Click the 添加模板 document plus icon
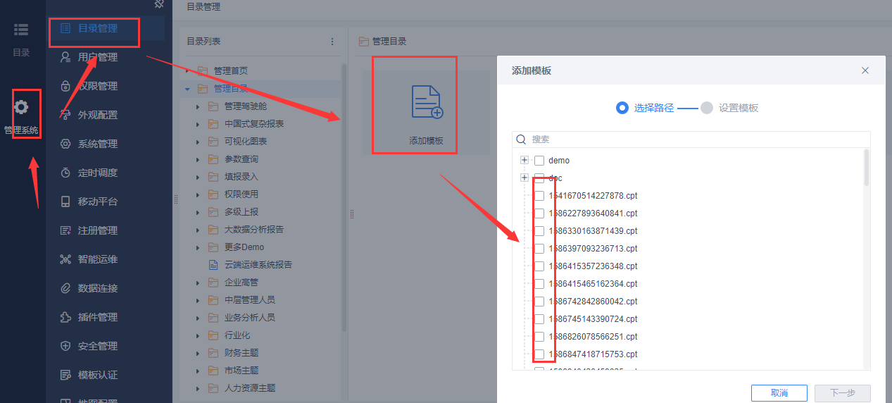The height and width of the screenshot is (403, 892). click(x=427, y=102)
